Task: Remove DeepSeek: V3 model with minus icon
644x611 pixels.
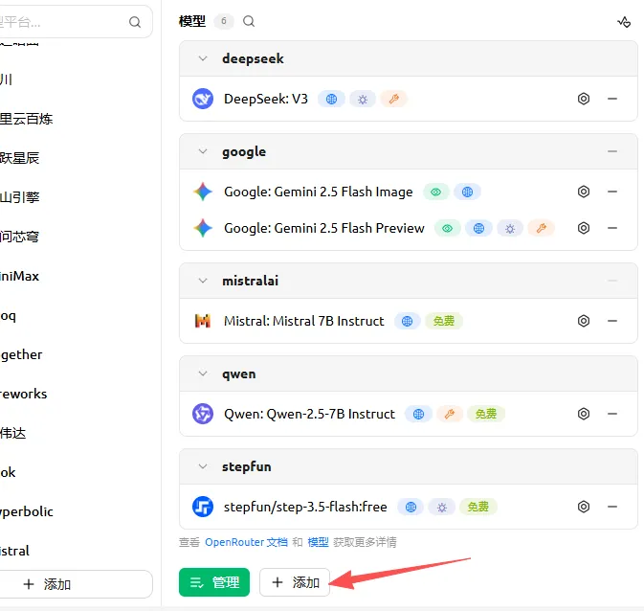Action: pos(612,99)
